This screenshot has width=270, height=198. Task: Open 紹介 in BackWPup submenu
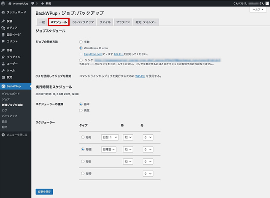(5, 127)
